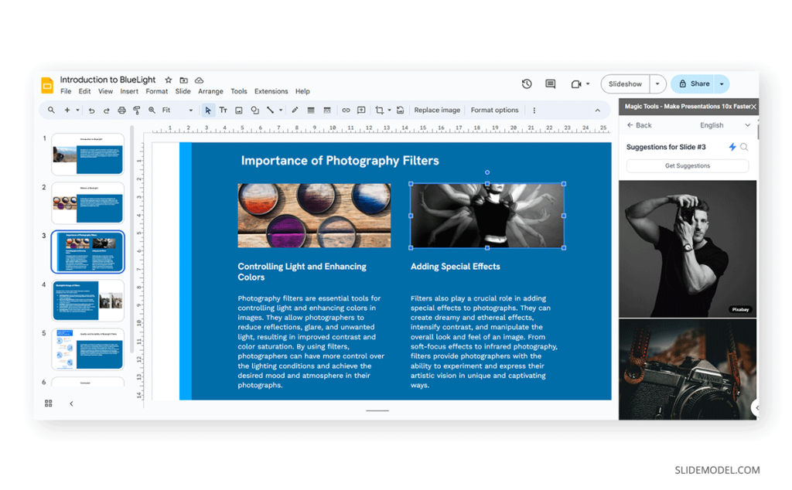792x490 pixels.
Task: Open the Arrange menu
Action: coord(210,91)
